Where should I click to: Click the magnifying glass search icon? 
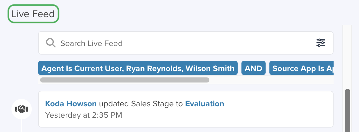51,43
